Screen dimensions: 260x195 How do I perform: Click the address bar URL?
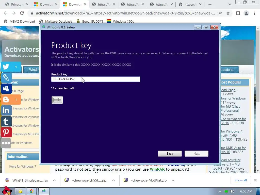(x=125, y=13)
